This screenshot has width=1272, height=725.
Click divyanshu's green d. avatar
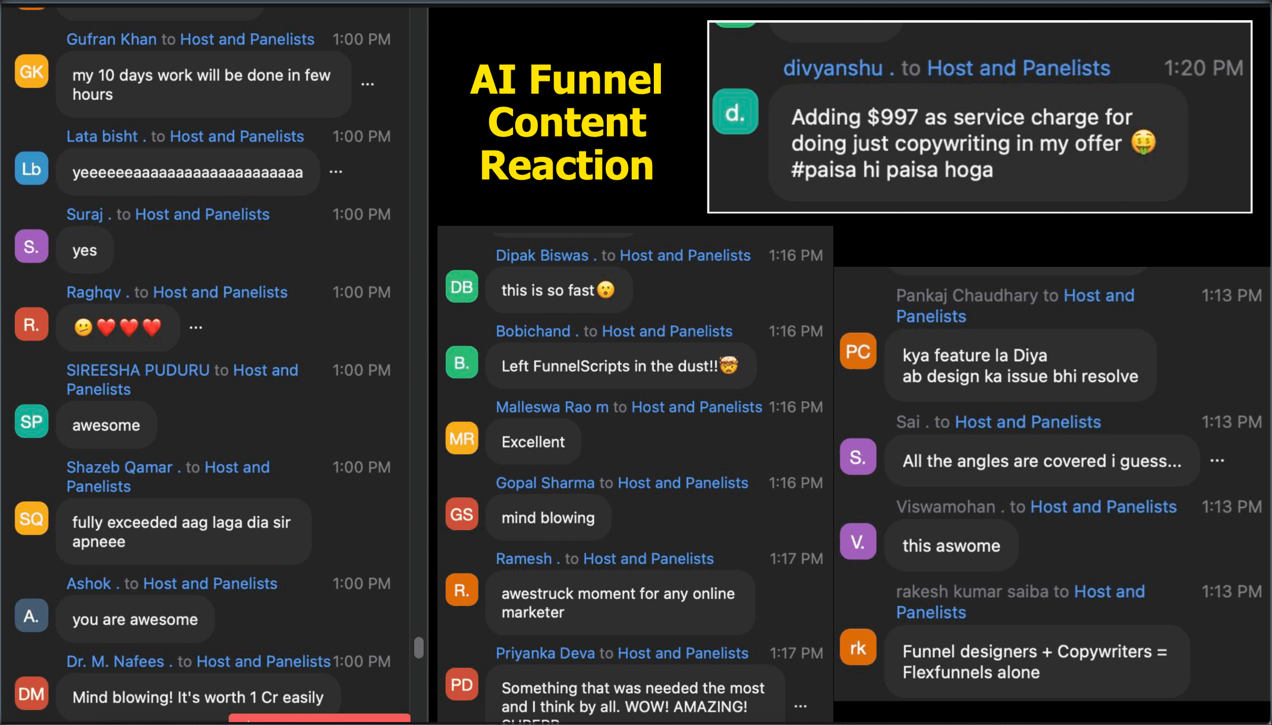(735, 112)
